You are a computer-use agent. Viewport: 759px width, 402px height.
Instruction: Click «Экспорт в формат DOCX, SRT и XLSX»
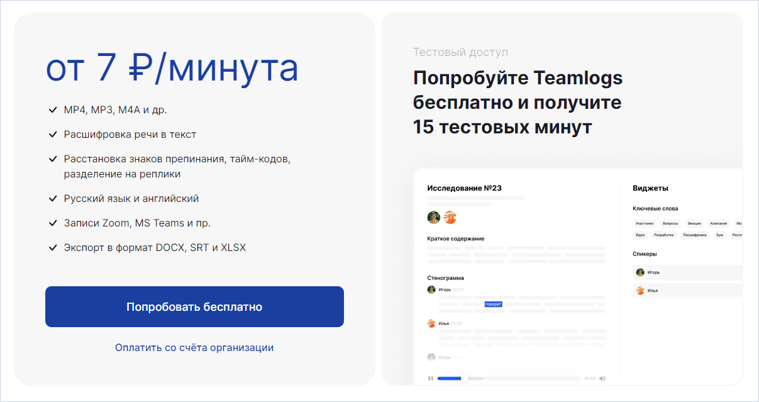(x=155, y=247)
